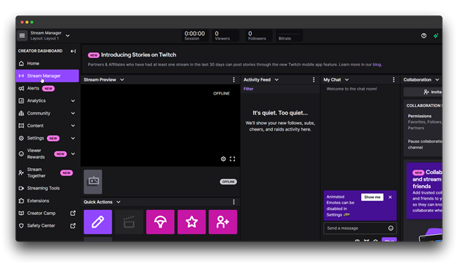Click the Raid Channel parachute quick action
Screen dimensions: 458x265
[x=160, y=222]
